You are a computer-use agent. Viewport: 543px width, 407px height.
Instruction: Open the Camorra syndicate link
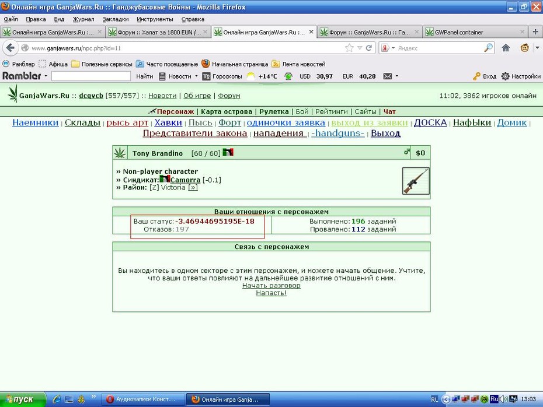pos(185,180)
